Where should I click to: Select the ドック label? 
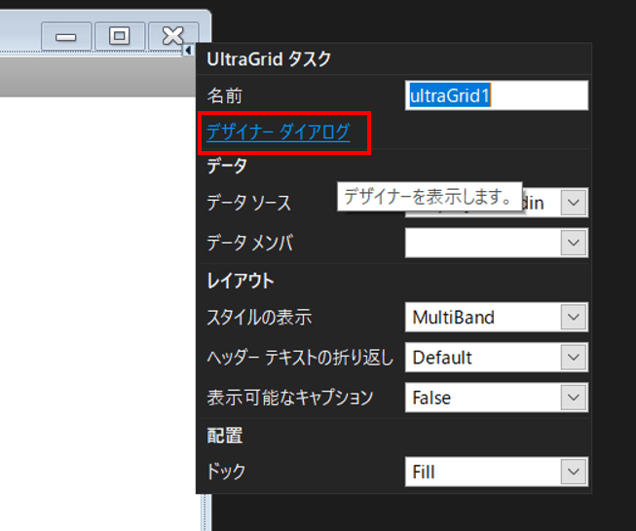click(x=226, y=472)
